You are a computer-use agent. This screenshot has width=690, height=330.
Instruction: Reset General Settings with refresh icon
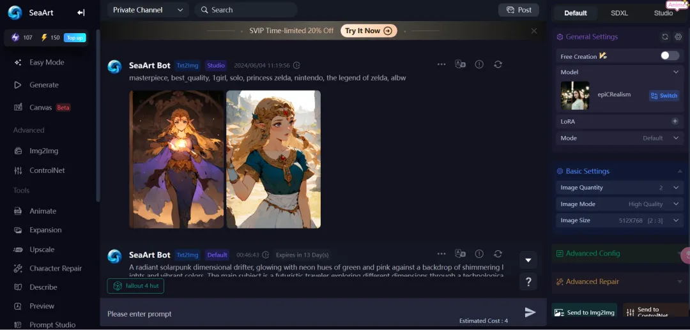point(665,37)
